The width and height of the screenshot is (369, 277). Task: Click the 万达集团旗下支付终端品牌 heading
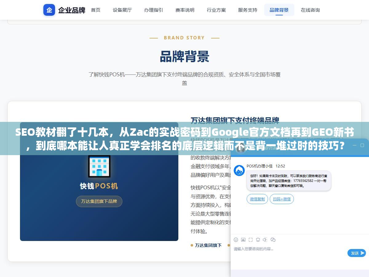(x=235, y=120)
